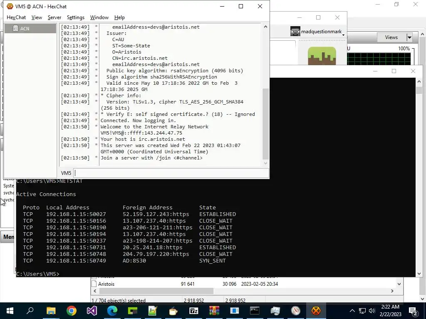Open Resource Monitor taskbar icon
The width and height of the screenshot is (426, 319).
point(275,311)
